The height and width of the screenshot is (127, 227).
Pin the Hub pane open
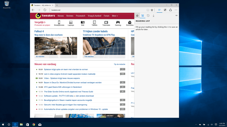click(x=176, y=15)
